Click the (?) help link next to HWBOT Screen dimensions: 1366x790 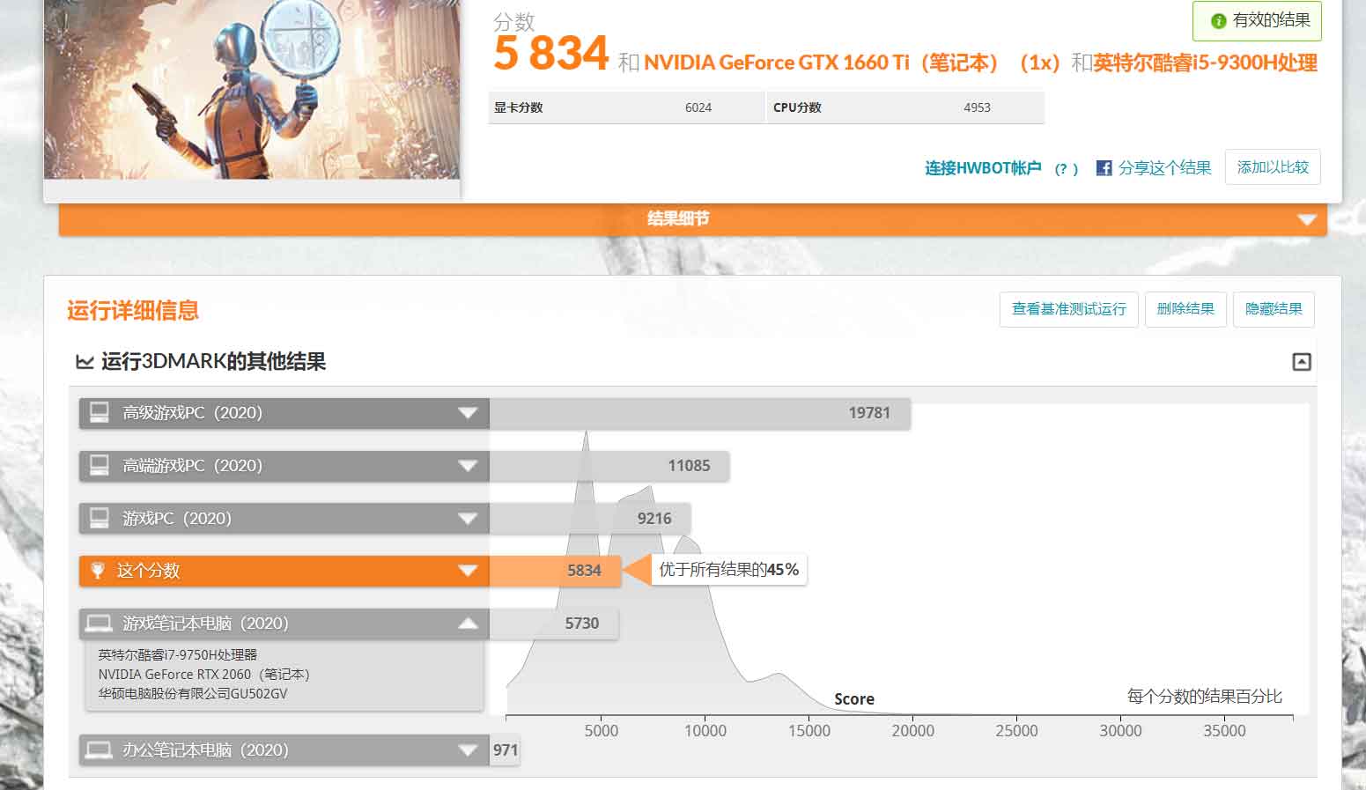point(1066,169)
